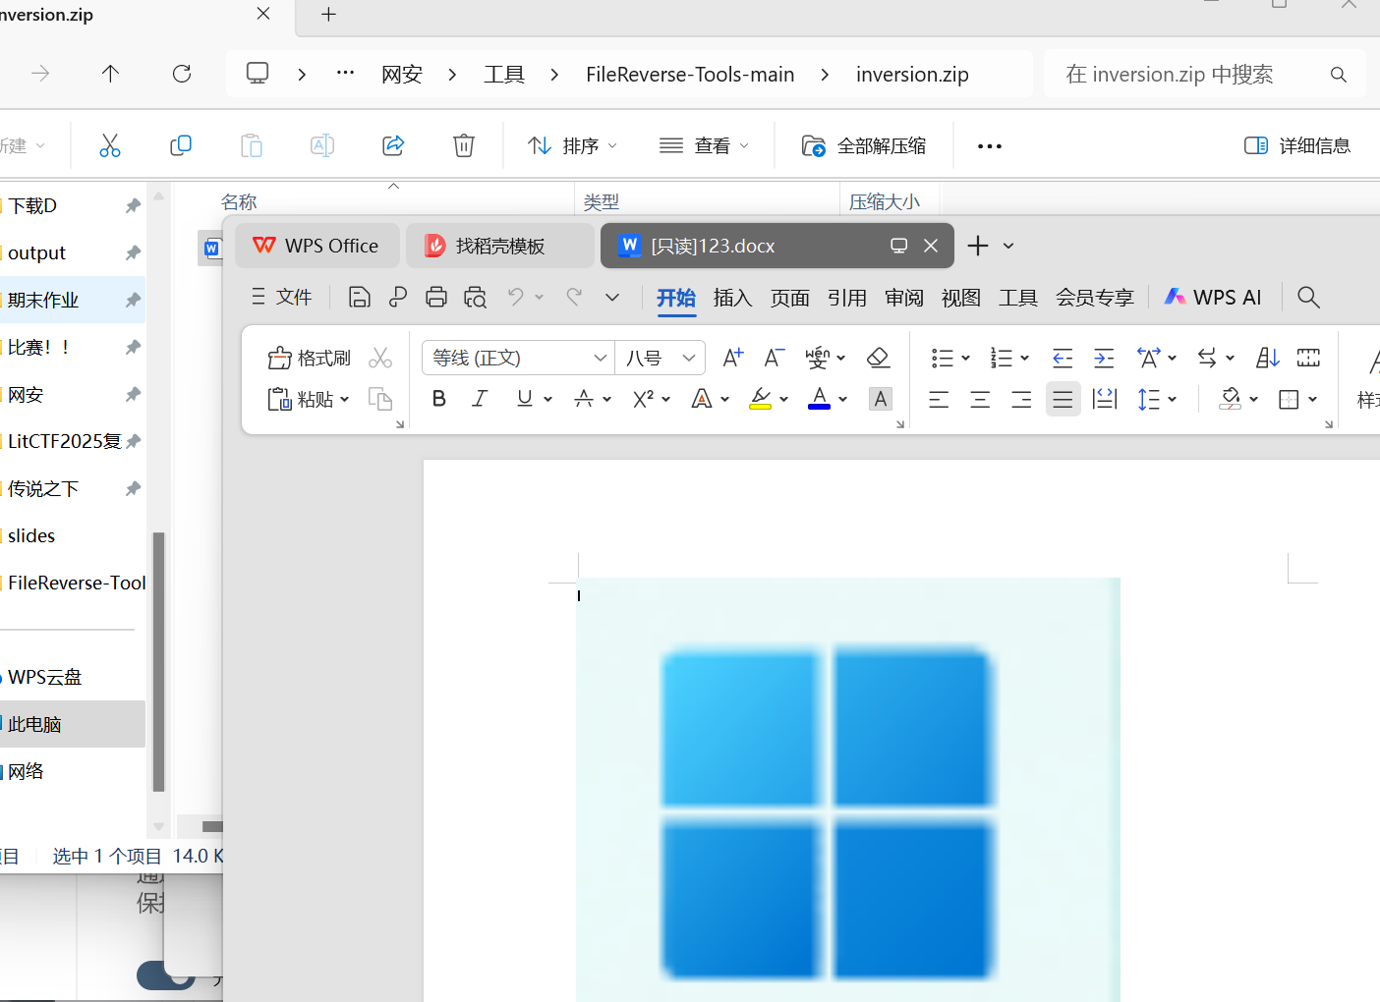Click the Cut scissors in WPS ribbon
Screen dimensions: 1380x1002
tap(380, 358)
